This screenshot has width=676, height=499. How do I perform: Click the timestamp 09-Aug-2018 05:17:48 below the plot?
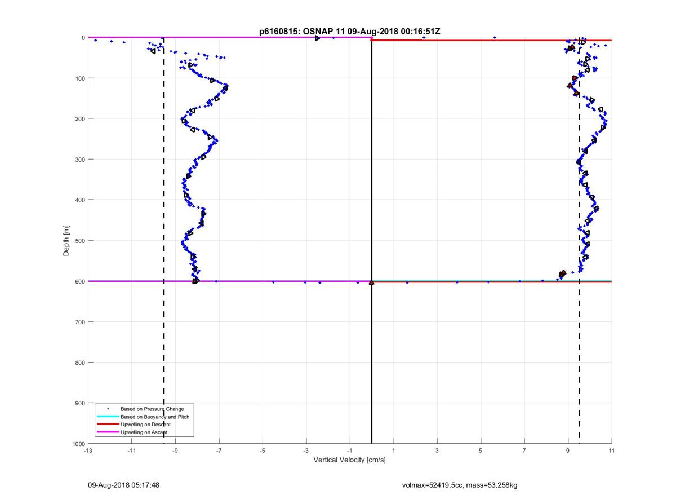coord(123,485)
